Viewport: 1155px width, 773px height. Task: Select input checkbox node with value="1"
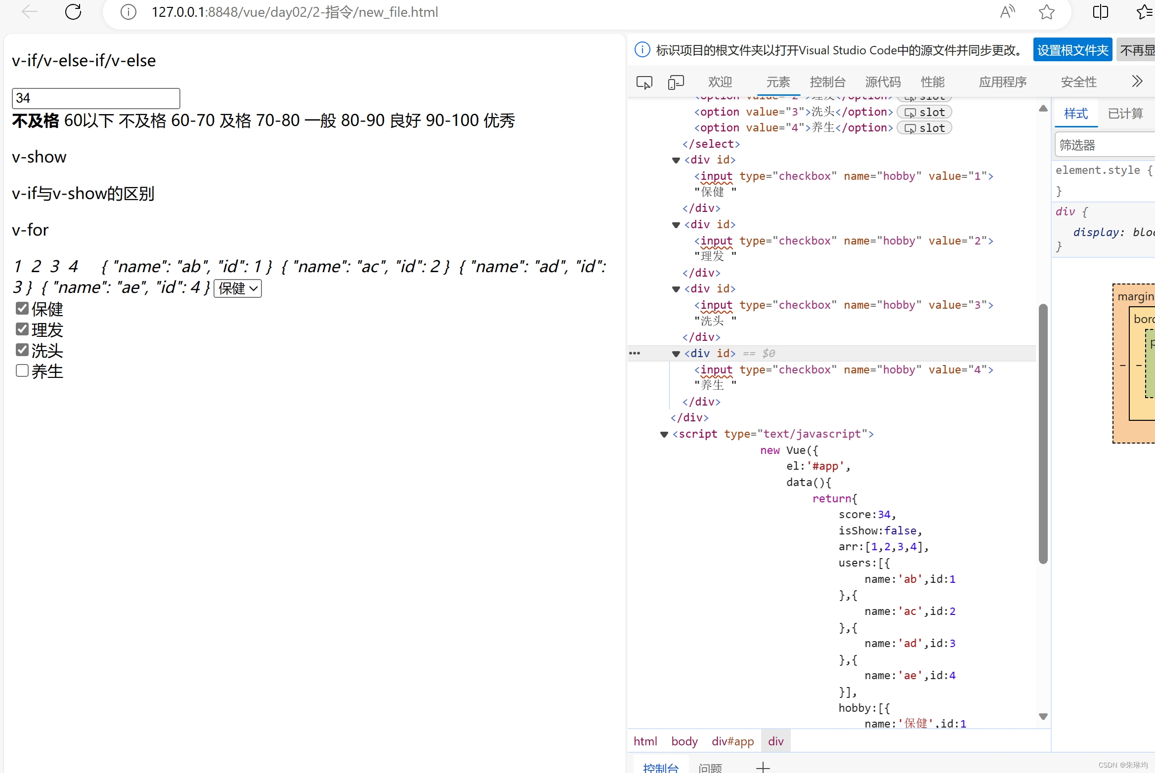(x=844, y=176)
